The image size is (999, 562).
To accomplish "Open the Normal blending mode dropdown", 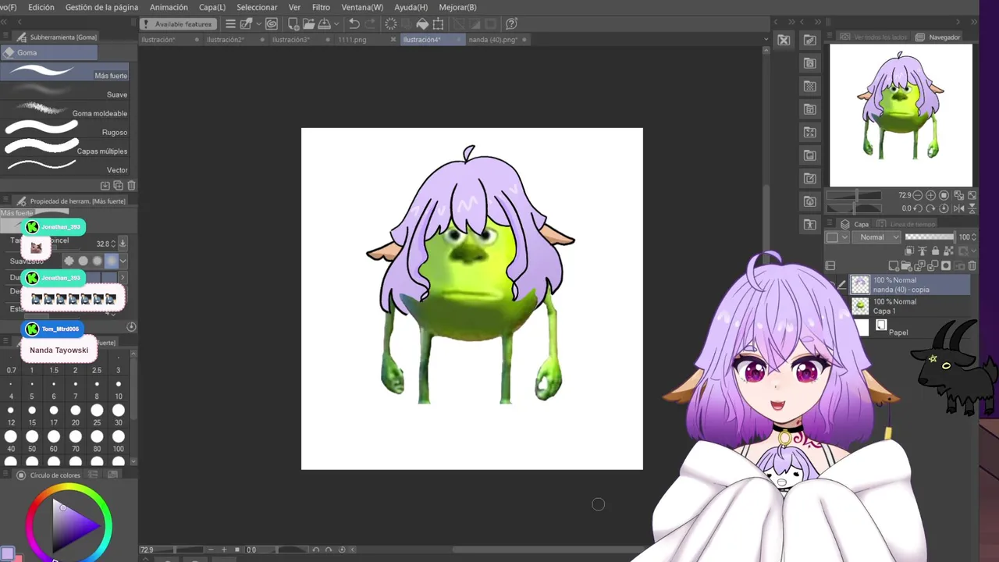I will click(876, 237).
